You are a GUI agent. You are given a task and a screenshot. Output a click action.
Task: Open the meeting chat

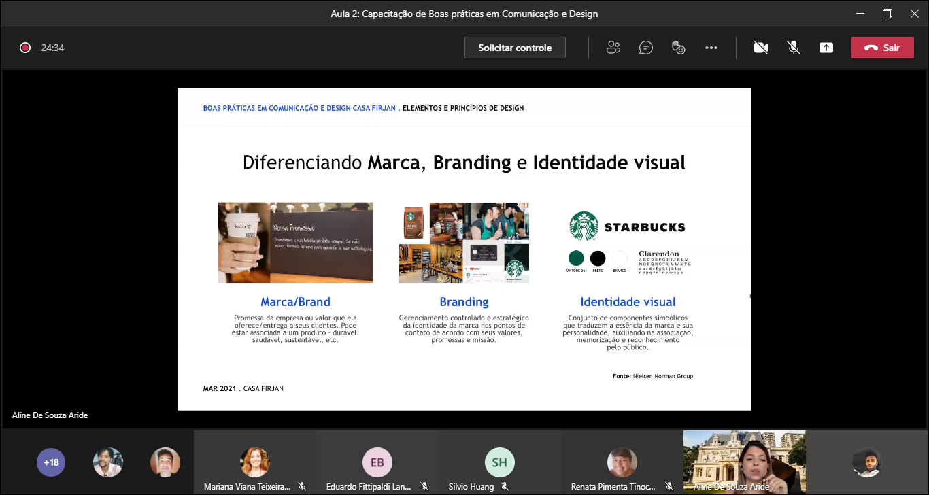[646, 48]
